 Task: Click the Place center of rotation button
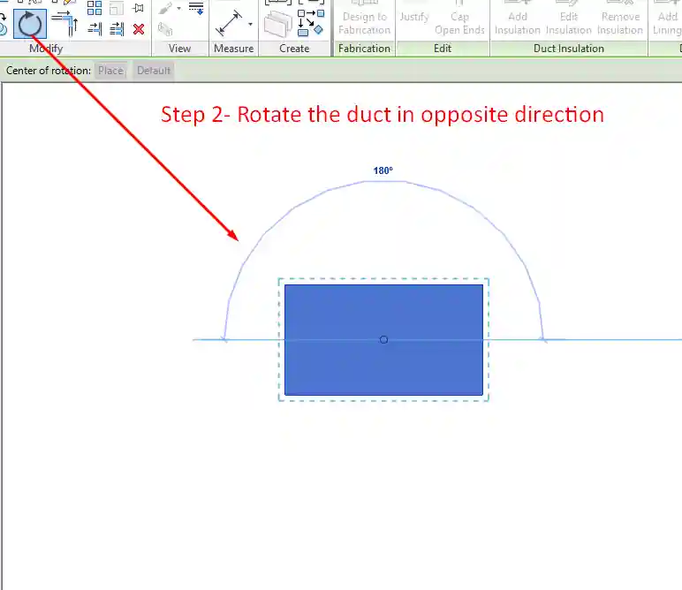click(110, 71)
